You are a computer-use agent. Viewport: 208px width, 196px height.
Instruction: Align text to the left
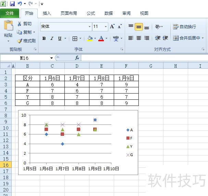(131, 38)
